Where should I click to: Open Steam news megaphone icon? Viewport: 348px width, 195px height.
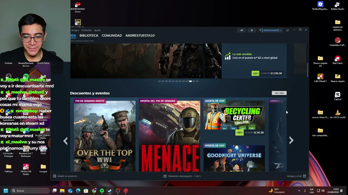pyautogui.click(x=242, y=30)
